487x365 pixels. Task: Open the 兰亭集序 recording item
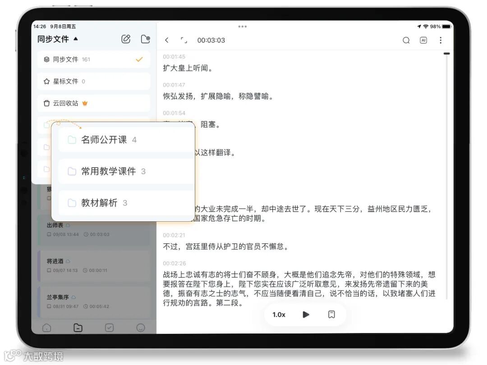[94, 301]
